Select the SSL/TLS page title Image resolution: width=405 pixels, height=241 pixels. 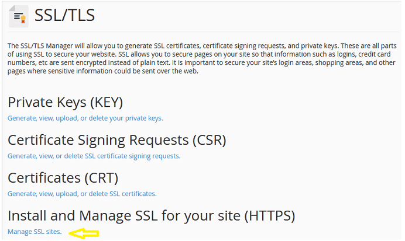pyautogui.click(x=64, y=15)
